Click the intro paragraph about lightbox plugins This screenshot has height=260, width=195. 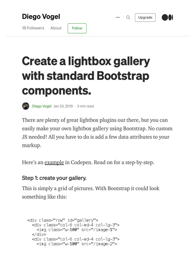point(97,133)
